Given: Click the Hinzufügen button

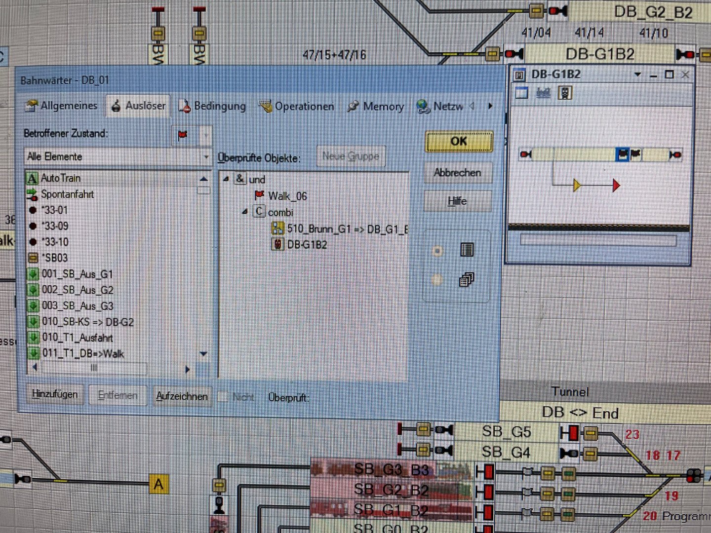Looking at the screenshot, I should coord(55,395).
